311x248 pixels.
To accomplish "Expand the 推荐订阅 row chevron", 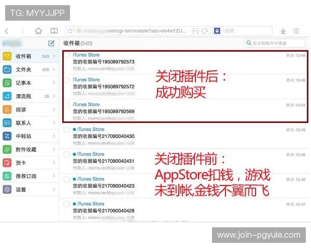I will point(54,176).
